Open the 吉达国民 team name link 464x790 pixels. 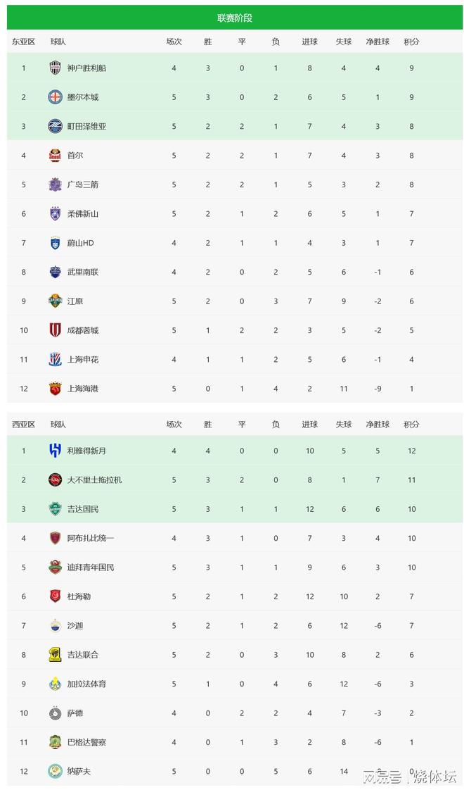point(83,509)
